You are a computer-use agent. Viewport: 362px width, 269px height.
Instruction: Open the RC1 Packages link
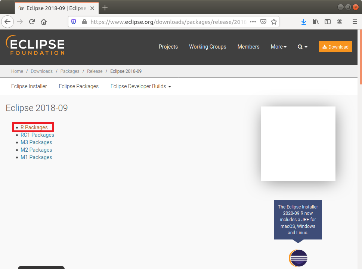(x=37, y=135)
